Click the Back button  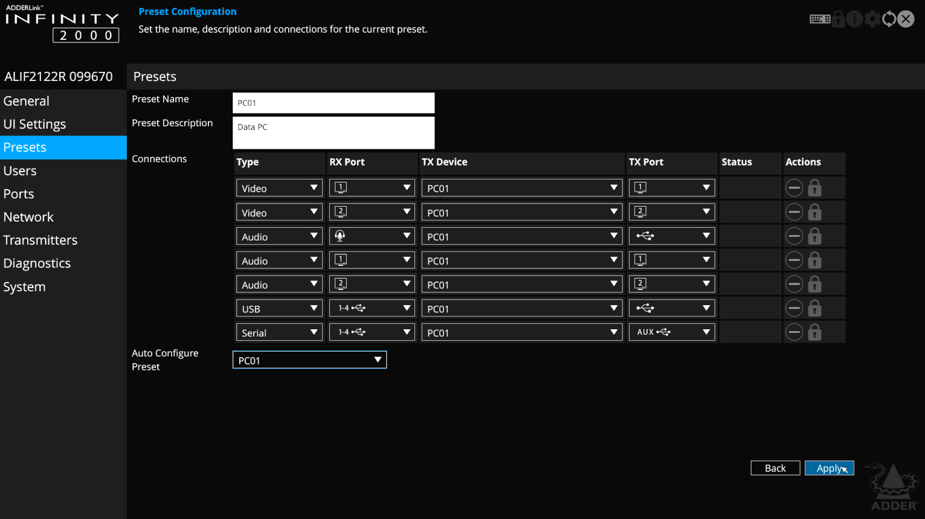coord(775,468)
